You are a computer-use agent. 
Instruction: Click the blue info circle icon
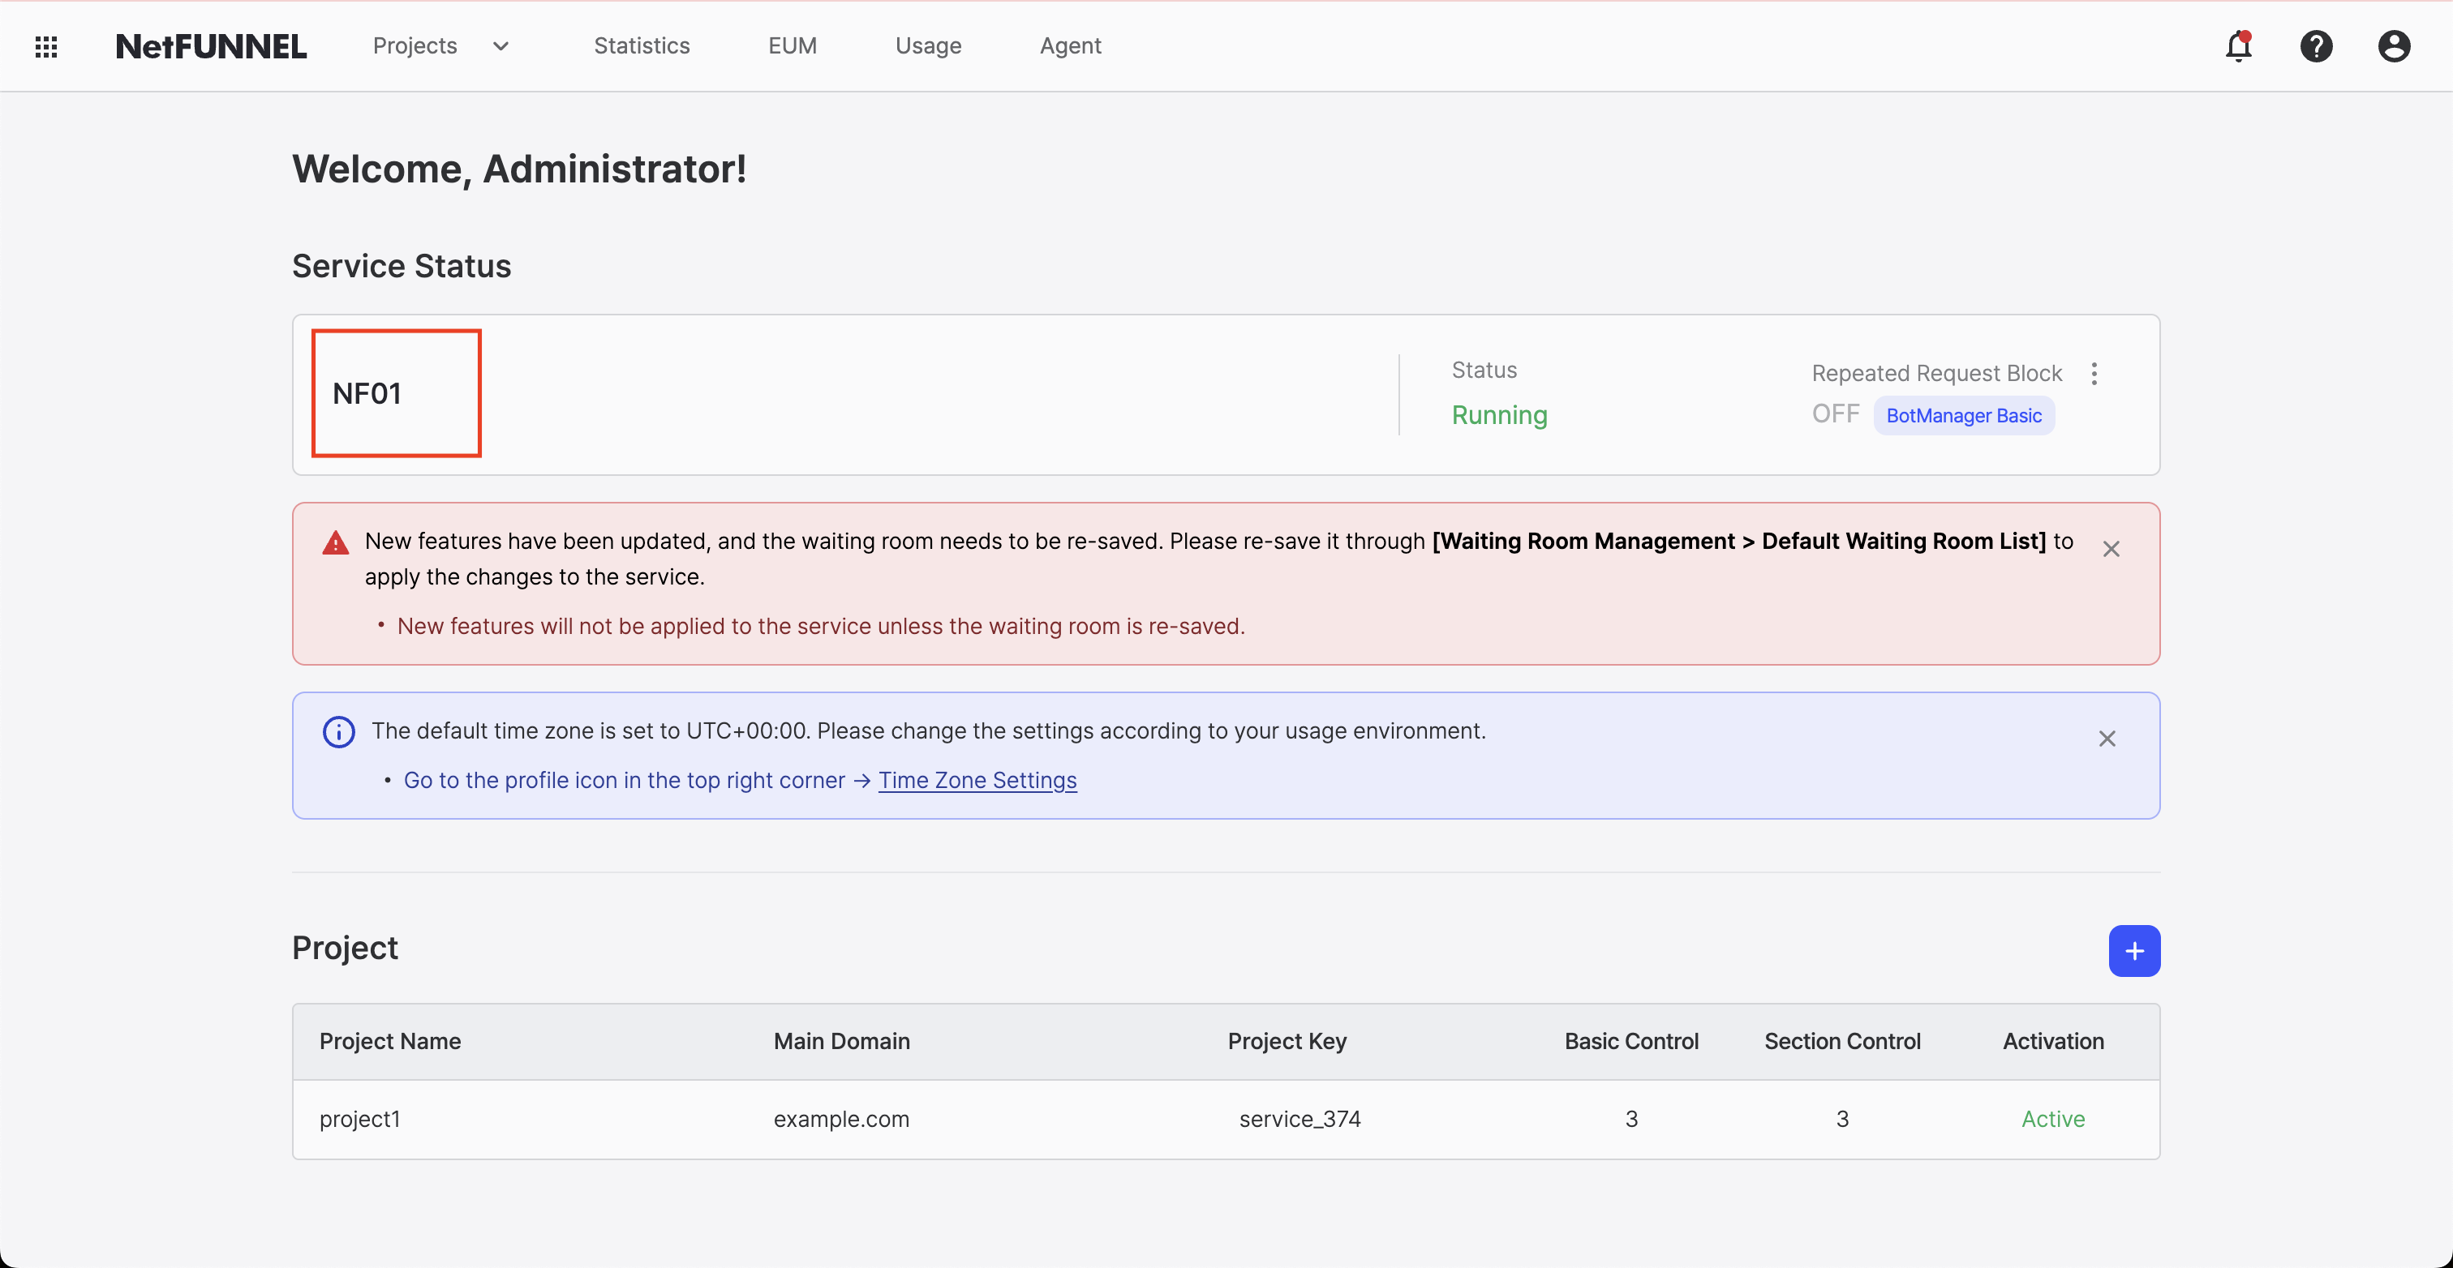[x=339, y=731]
